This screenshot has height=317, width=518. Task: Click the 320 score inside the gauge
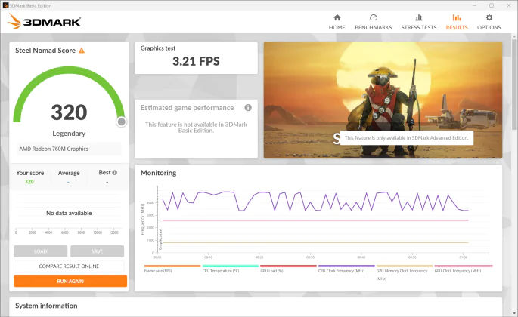(x=69, y=112)
